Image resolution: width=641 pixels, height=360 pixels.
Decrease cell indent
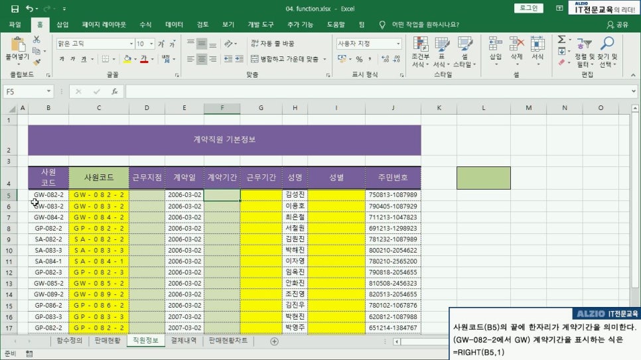pos(228,59)
